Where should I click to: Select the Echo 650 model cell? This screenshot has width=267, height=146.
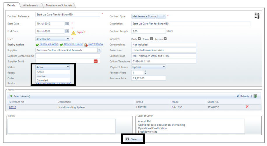point(177,107)
